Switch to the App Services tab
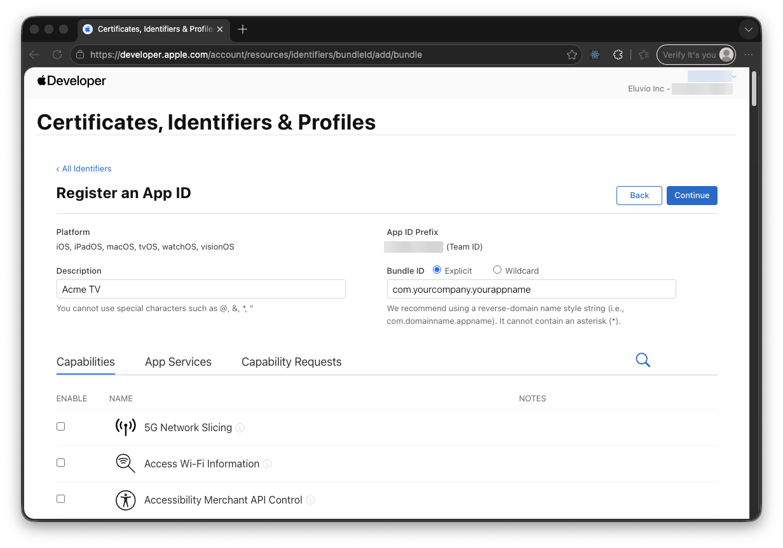Image resolution: width=783 pixels, height=548 pixels. pyautogui.click(x=178, y=362)
